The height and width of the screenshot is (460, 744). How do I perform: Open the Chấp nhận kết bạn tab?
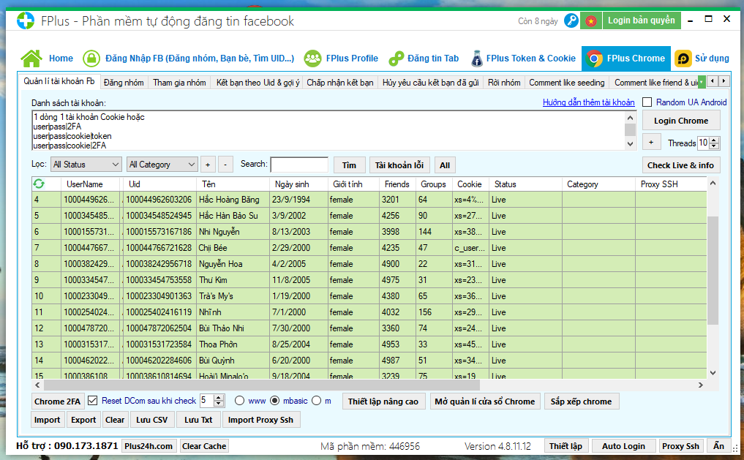pyautogui.click(x=339, y=83)
